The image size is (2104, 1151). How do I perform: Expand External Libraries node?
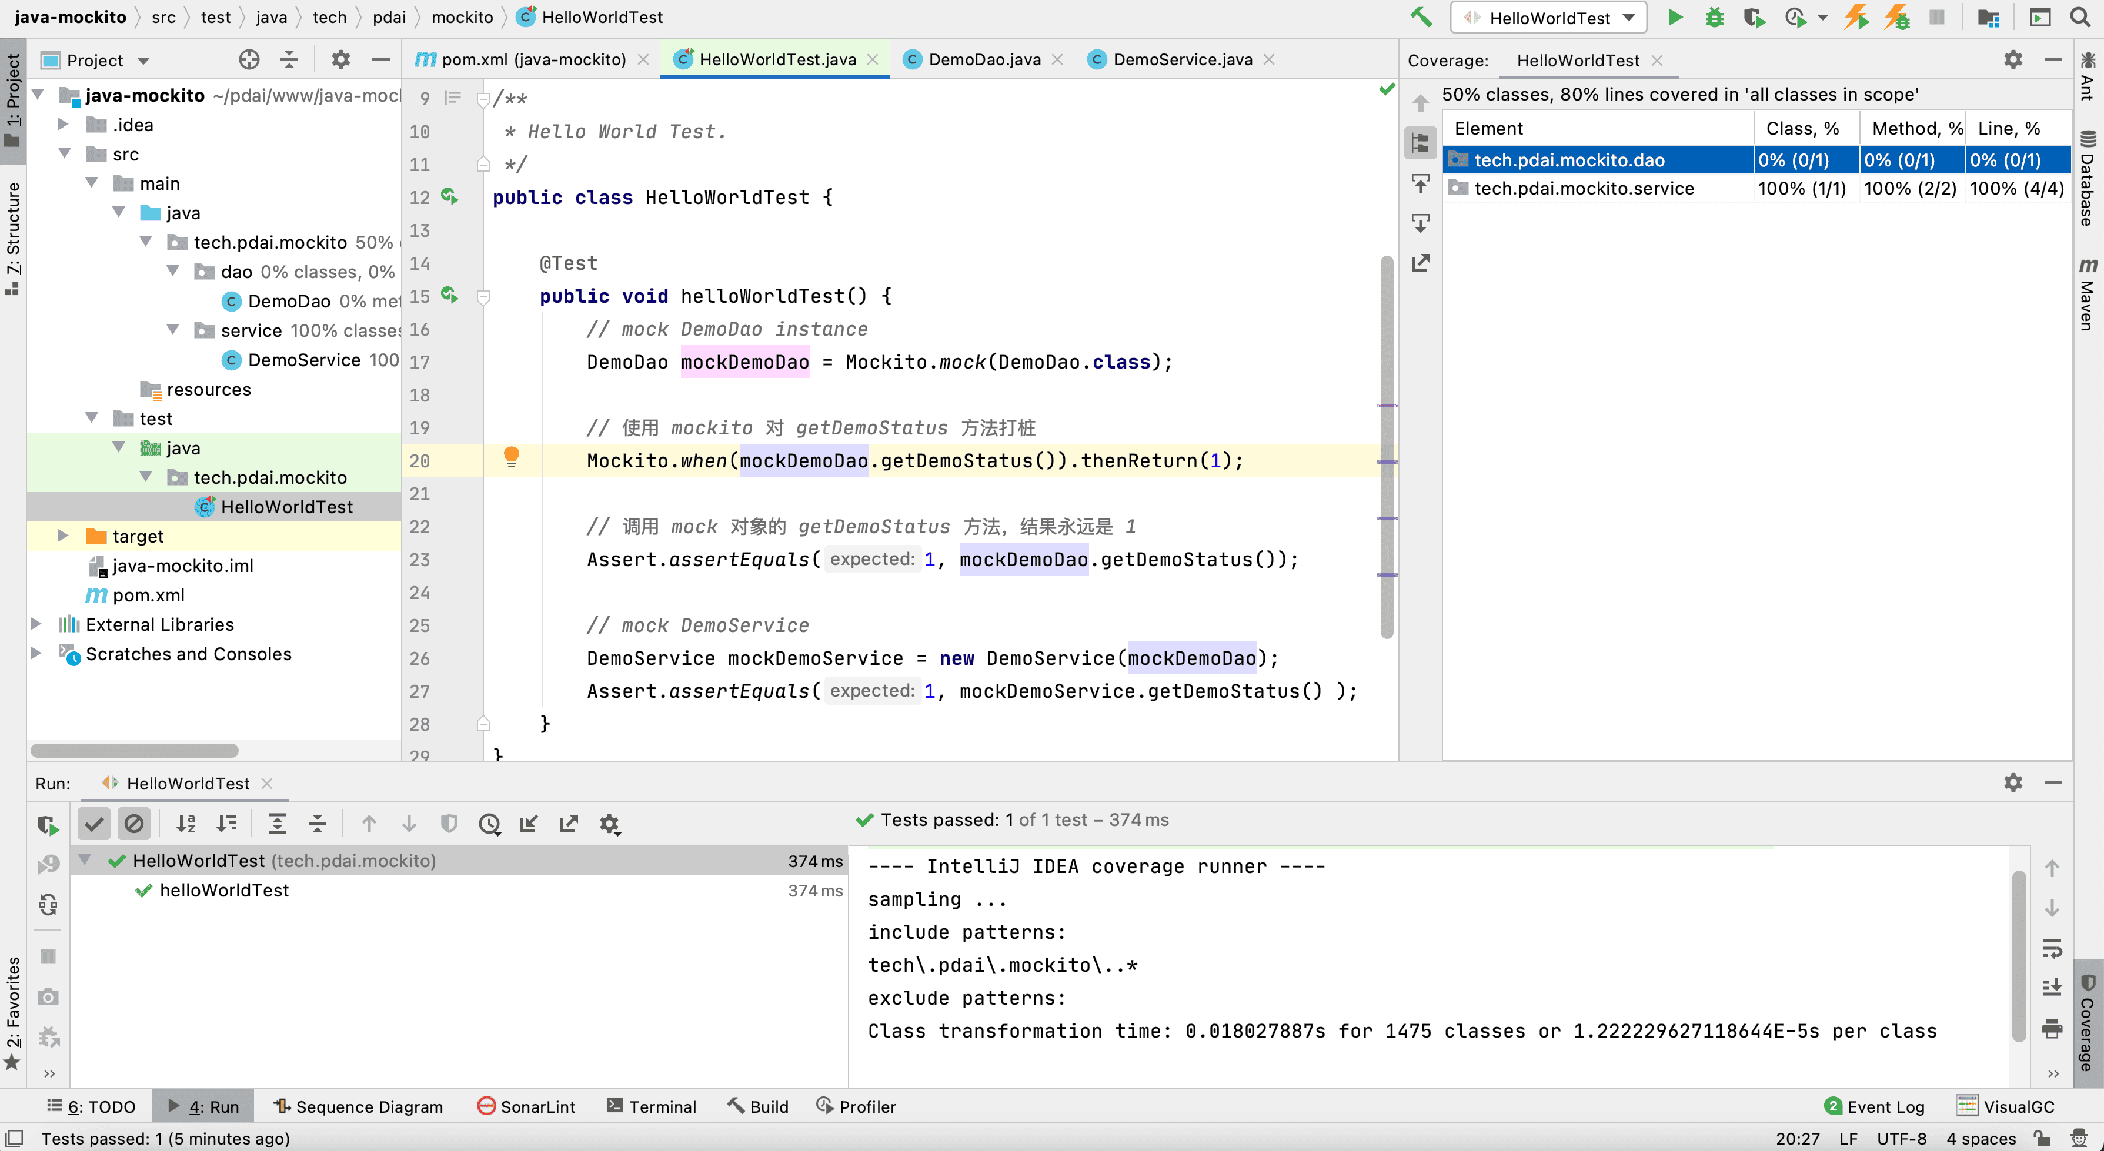click(x=37, y=624)
